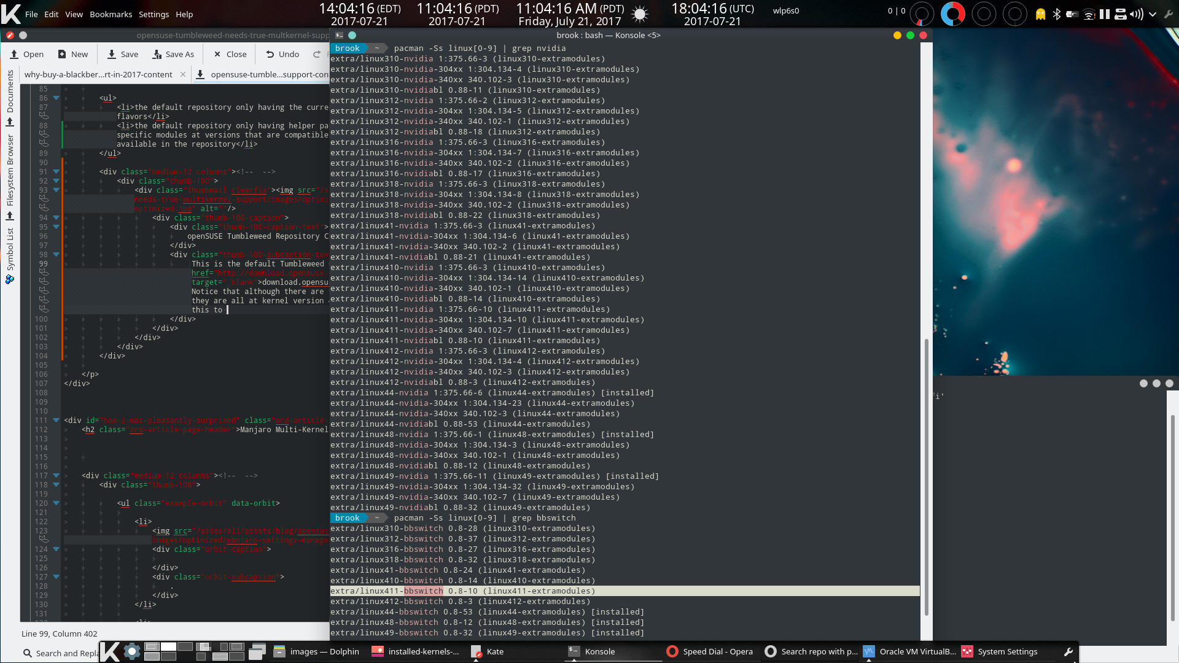Click the stacked windows icon in bottom panel
This screenshot has height=663, width=1179.
[257, 651]
